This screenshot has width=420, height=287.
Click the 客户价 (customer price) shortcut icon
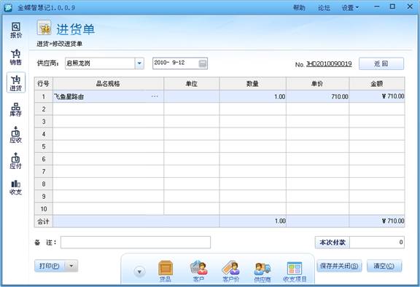(x=230, y=271)
